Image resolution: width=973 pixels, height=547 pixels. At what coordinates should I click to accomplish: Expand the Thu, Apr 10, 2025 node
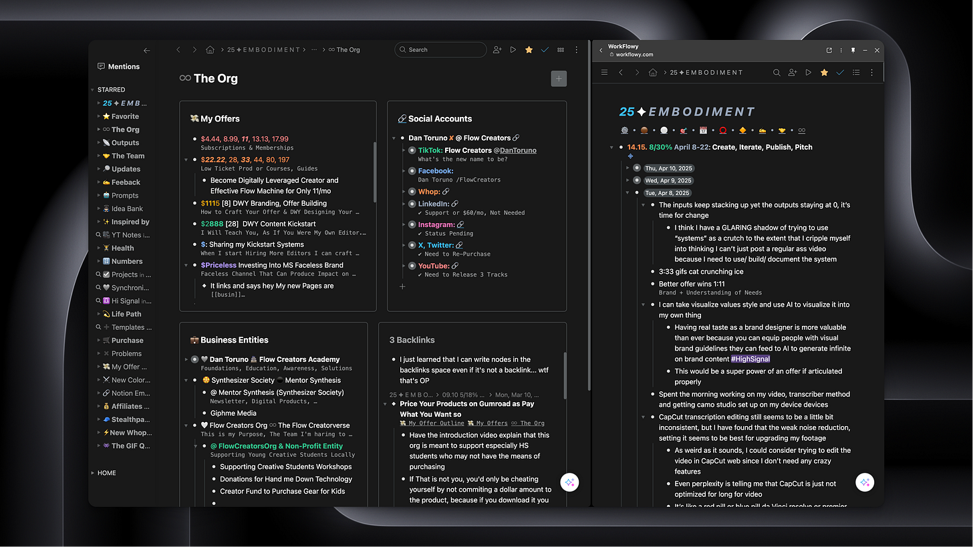[628, 168]
